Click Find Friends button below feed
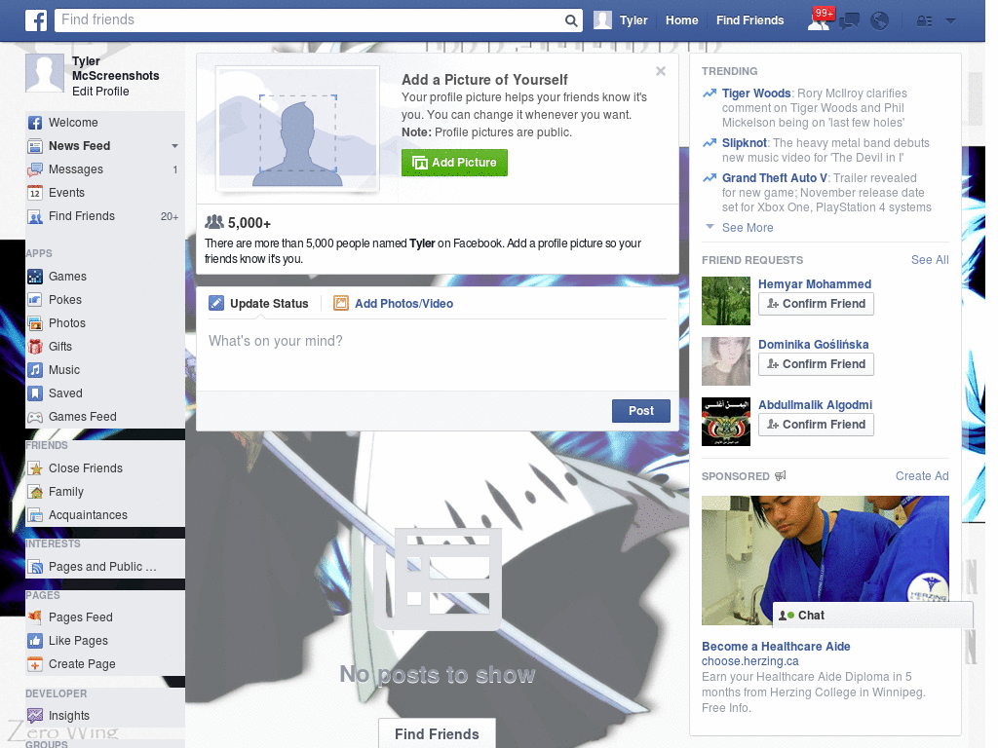Screen dimensions: 998x748 pos(437,734)
